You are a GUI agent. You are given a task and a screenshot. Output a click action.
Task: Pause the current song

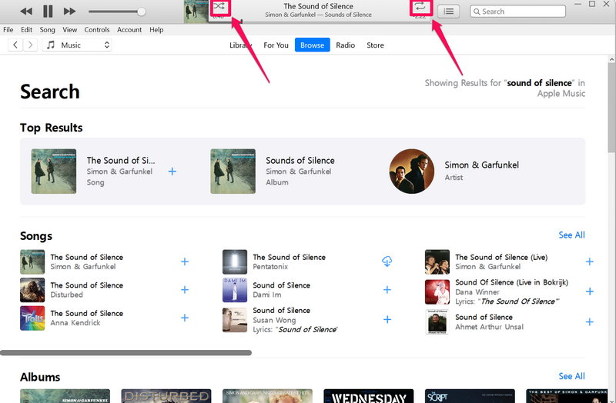(48, 12)
